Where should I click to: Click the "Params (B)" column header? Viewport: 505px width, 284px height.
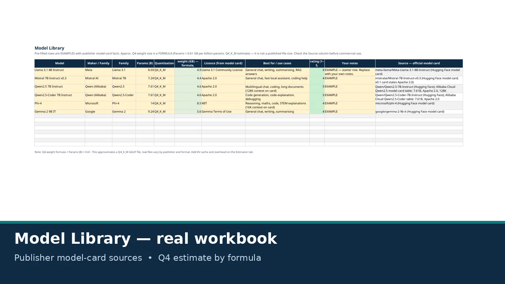tap(145, 63)
